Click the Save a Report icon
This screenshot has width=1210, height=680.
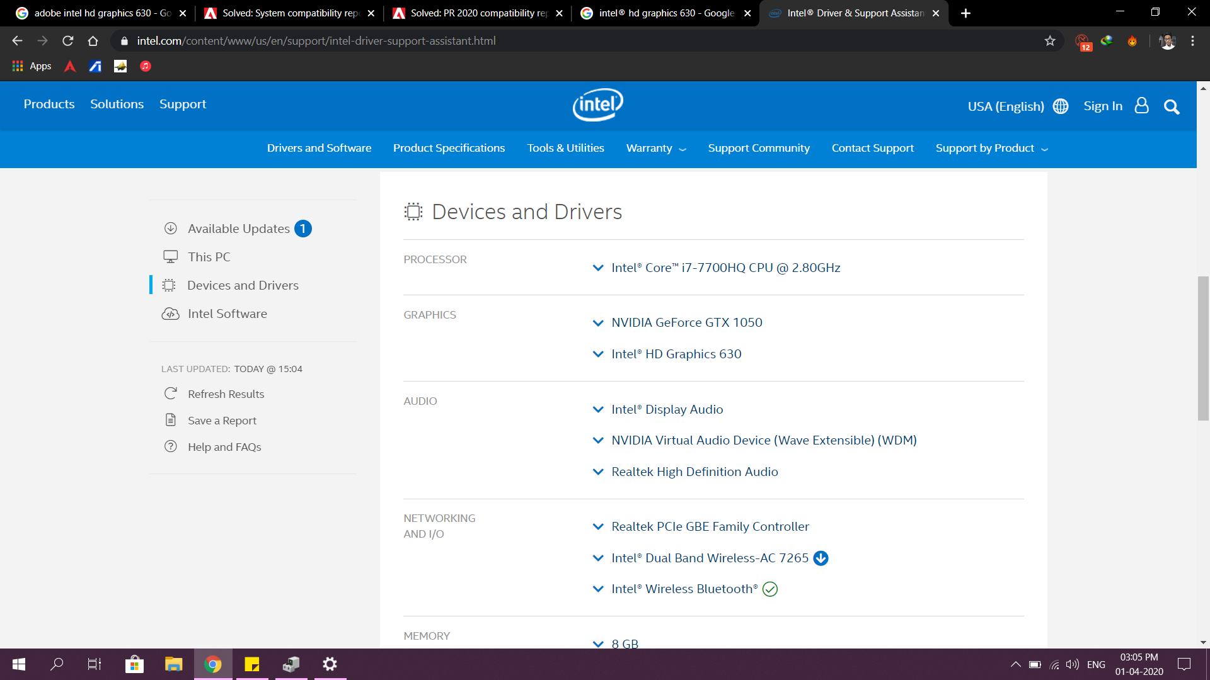pyautogui.click(x=170, y=419)
